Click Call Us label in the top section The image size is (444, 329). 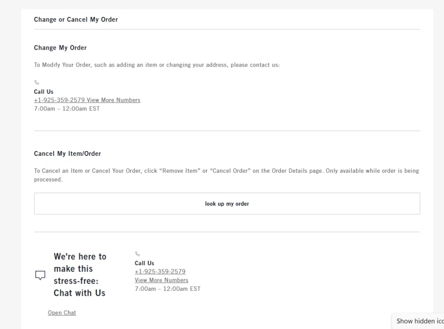tap(43, 91)
